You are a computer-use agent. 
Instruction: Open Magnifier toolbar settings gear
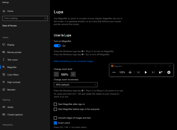[169, 72]
